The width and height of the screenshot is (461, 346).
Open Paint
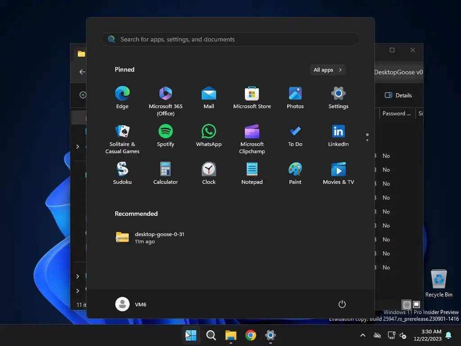tap(295, 173)
